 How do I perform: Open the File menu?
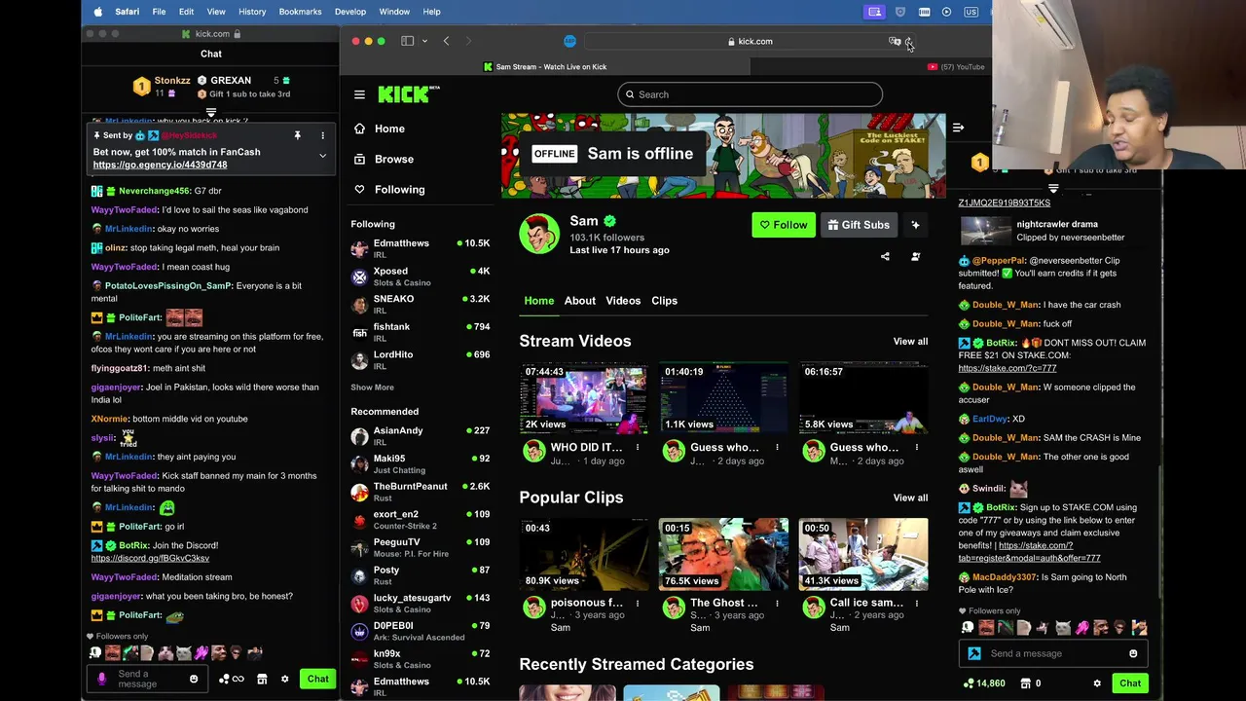pos(159,12)
